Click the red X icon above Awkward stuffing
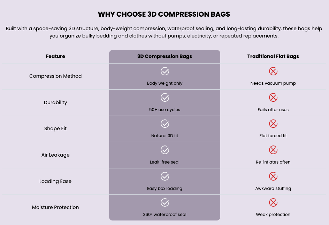 coord(273,176)
